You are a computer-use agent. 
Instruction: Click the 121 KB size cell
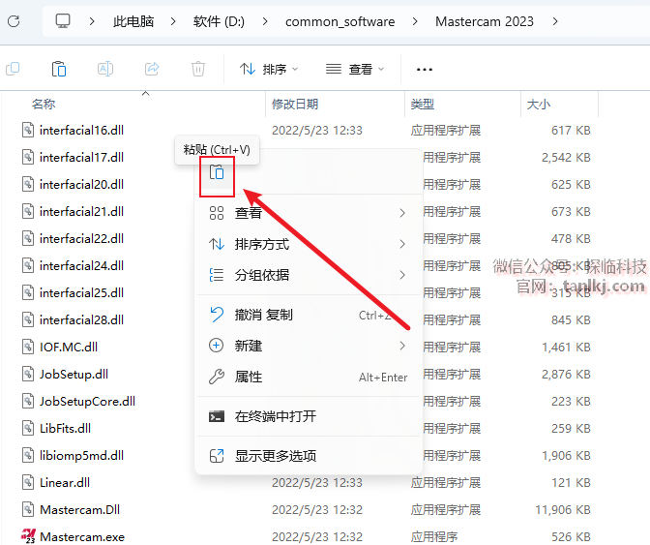coord(571,482)
